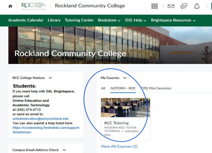Expand the Brightspace Resources dropdown menu
The width and height of the screenshot is (212, 153).
click(173, 20)
